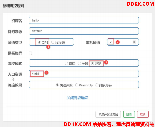The image size is (155, 127).
Task: Click the red 取消 button
Action: 143,114
